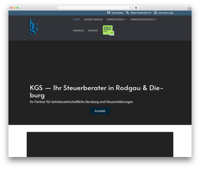The height and width of the screenshot is (169, 200).
Task: Click the Digitale Kanzlei green badge
Action: click(x=108, y=30)
